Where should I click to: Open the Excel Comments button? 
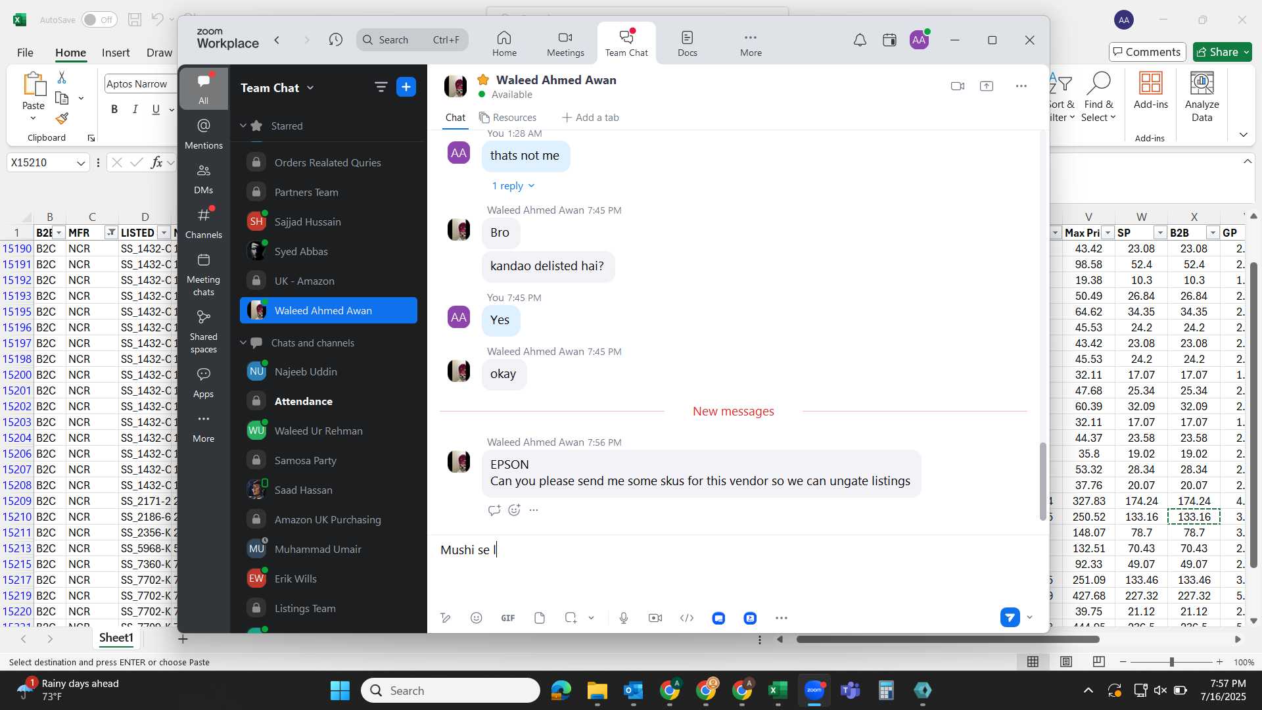(1147, 52)
